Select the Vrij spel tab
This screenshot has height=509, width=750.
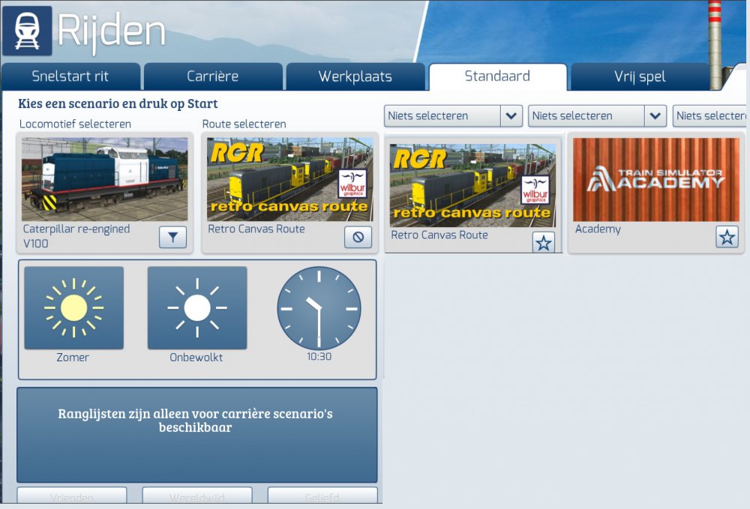click(x=640, y=76)
